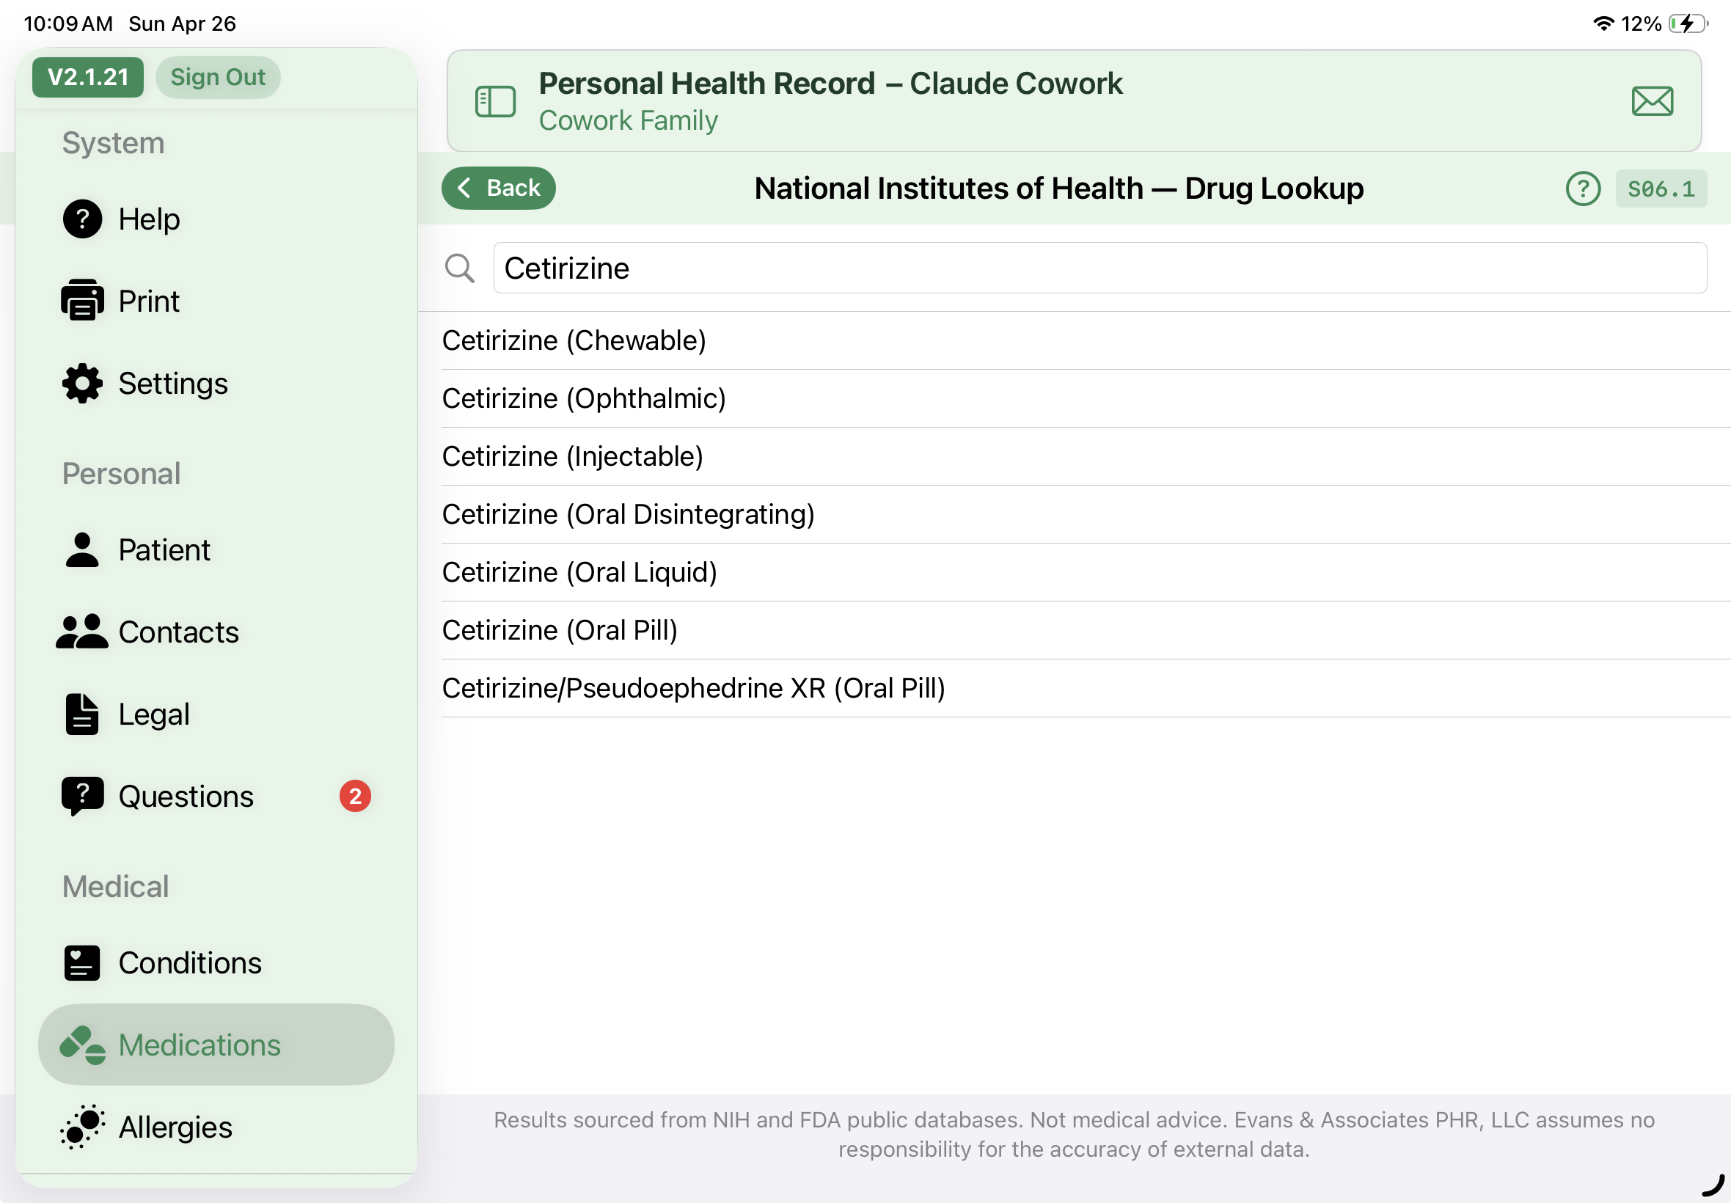Open Settings menu item
The image size is (1731, 1203).
(216, 384)
